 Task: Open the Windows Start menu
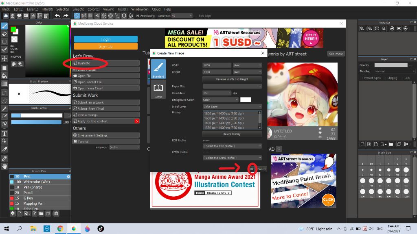(7, 228)
